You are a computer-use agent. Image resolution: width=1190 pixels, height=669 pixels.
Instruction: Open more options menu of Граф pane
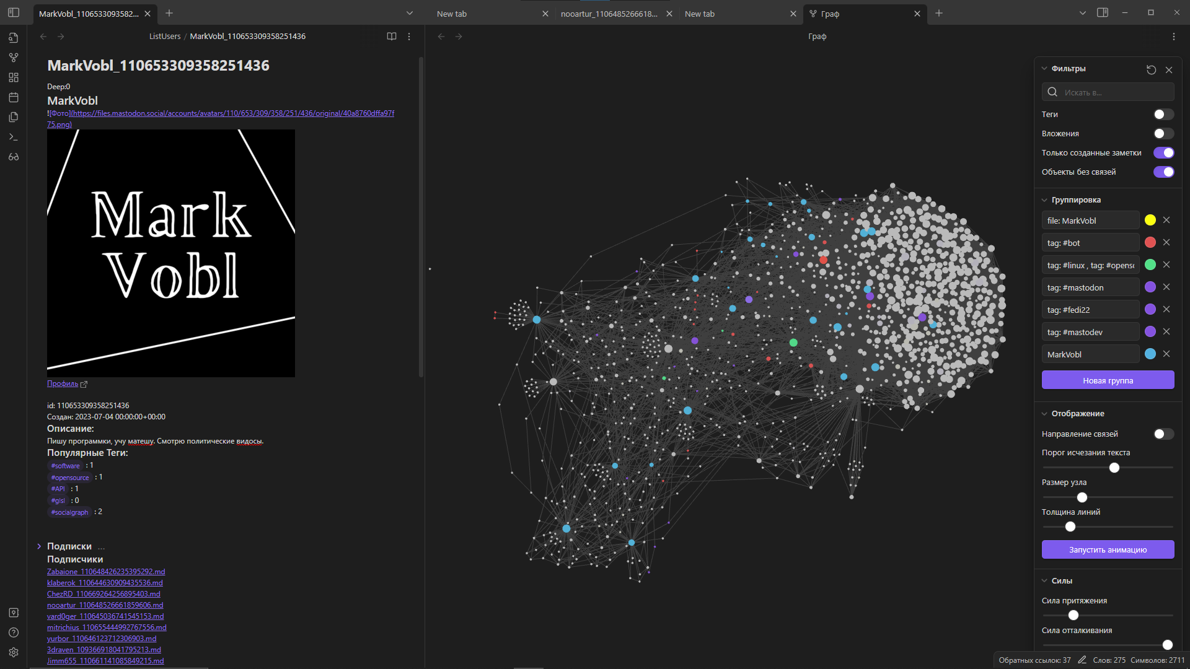click(x=1174, y=37)
